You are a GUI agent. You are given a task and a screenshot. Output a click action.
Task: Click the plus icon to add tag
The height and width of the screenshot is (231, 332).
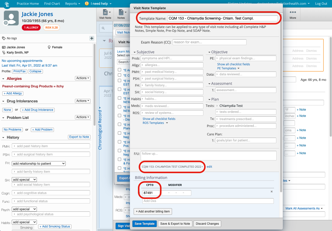click(92, 38)
